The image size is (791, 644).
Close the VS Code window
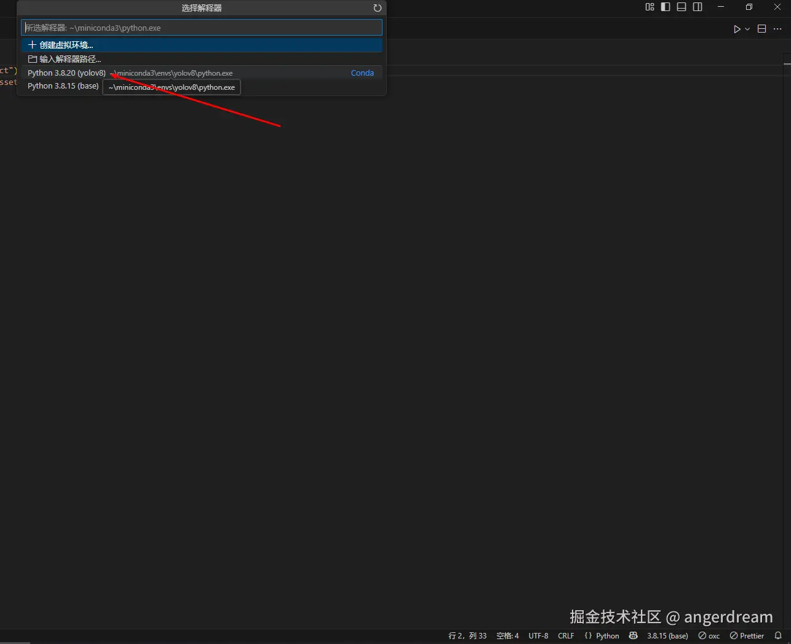tap(777, 7)
